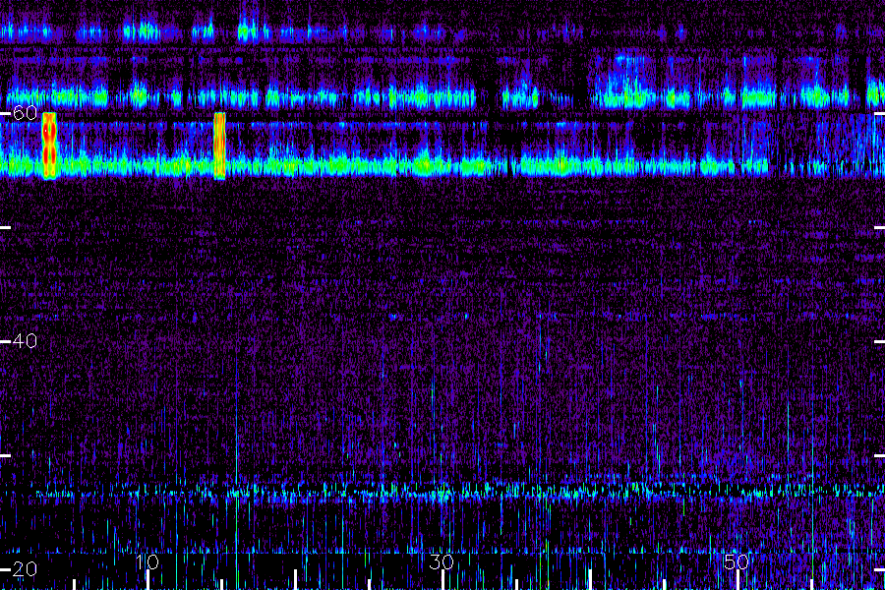Click the "10" time axis label
Image resolution: width=885 pixels, height=590 pixels.
[147, 561]
